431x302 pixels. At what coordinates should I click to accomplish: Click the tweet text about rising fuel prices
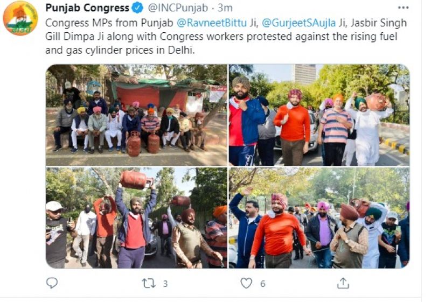pos(226,37)
